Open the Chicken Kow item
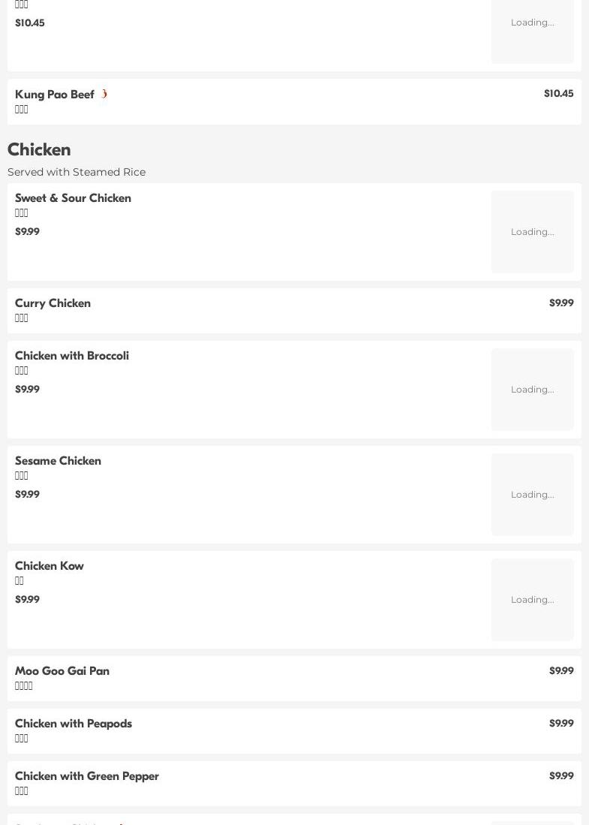 294,600
